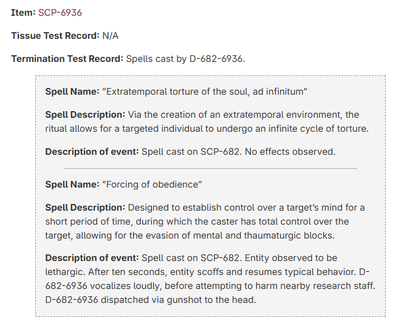410x326 pixels.
Task: Click the "Tissue Test Record:" heading
Action: pyautogui.click(x=55, y=36)
